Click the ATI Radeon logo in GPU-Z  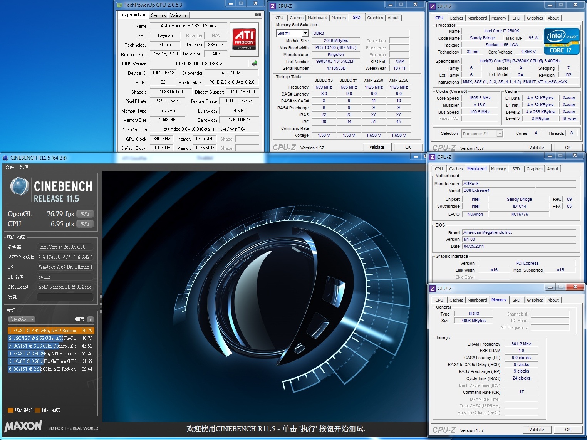[x=244, y=39]
